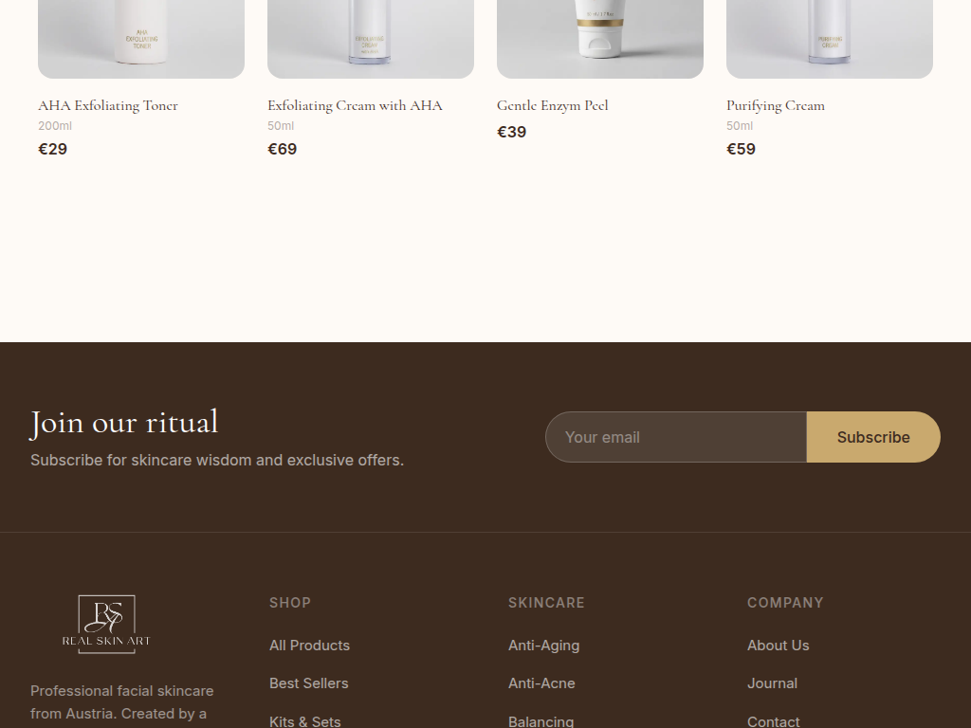
Task: Select the Purifying Cream title link
Action: pos(776,106)
